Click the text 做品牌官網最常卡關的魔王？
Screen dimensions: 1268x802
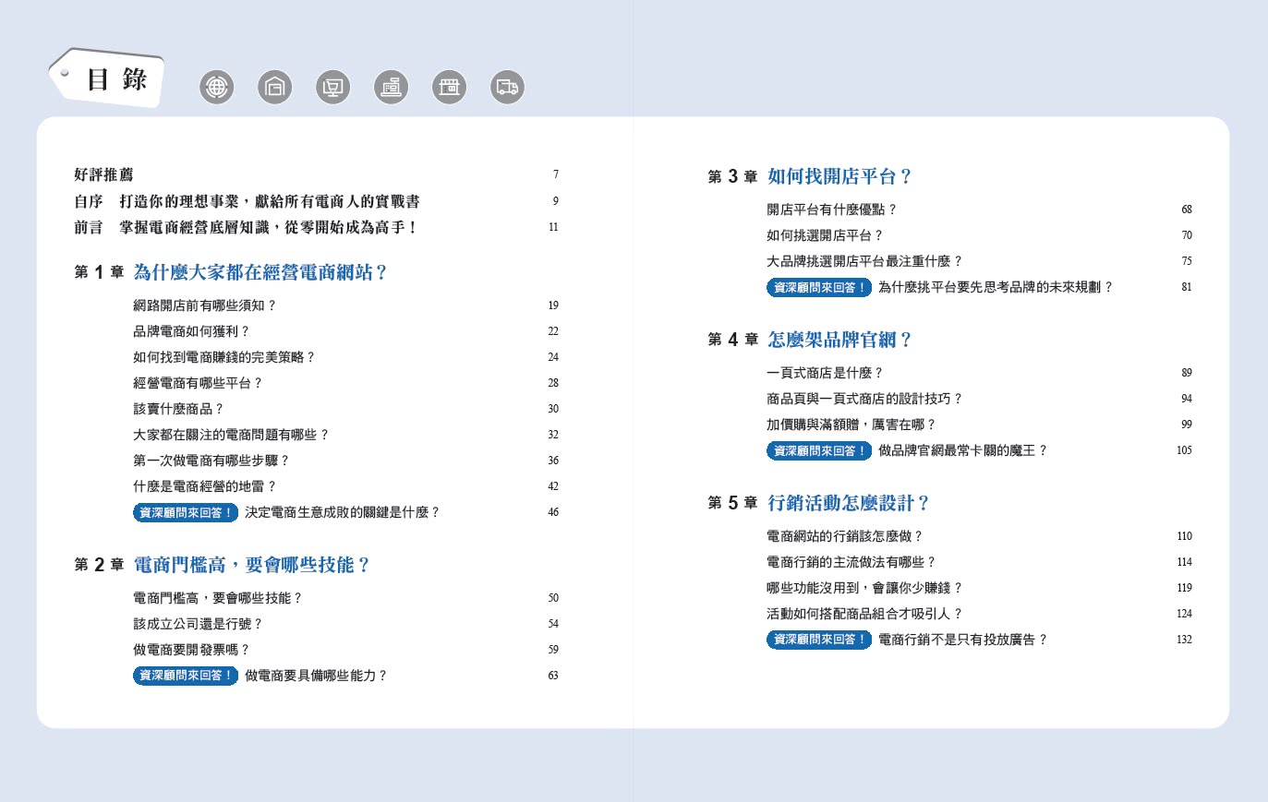point(963,450)
